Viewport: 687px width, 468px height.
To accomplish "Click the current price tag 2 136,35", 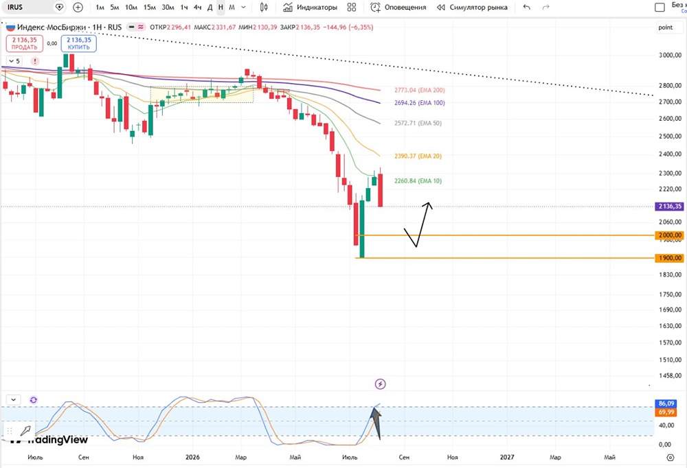I will pyautogui.click(x=670, y=206).
